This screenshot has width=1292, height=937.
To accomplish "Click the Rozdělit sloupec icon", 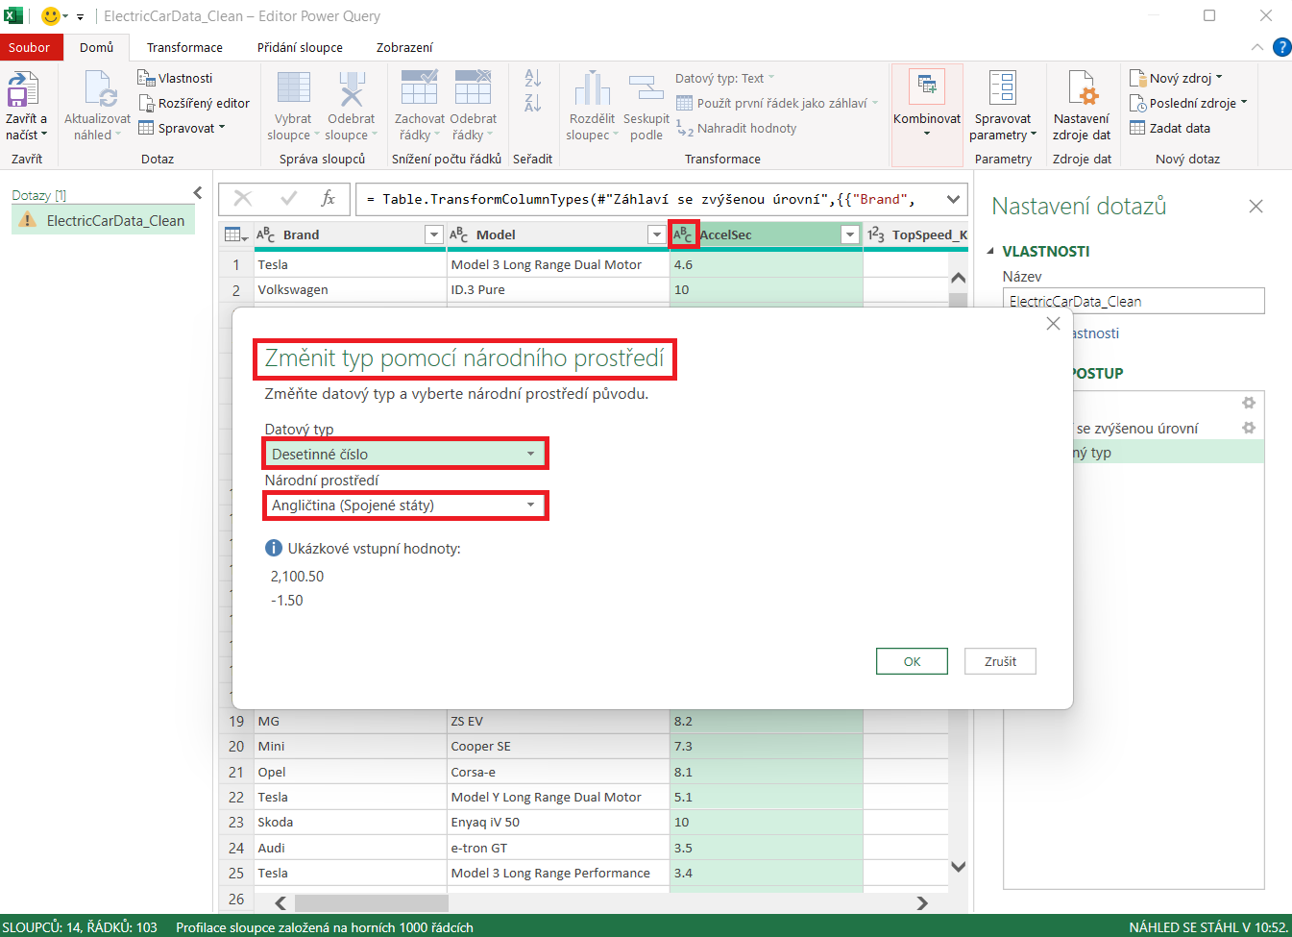I will pos(592,88).
